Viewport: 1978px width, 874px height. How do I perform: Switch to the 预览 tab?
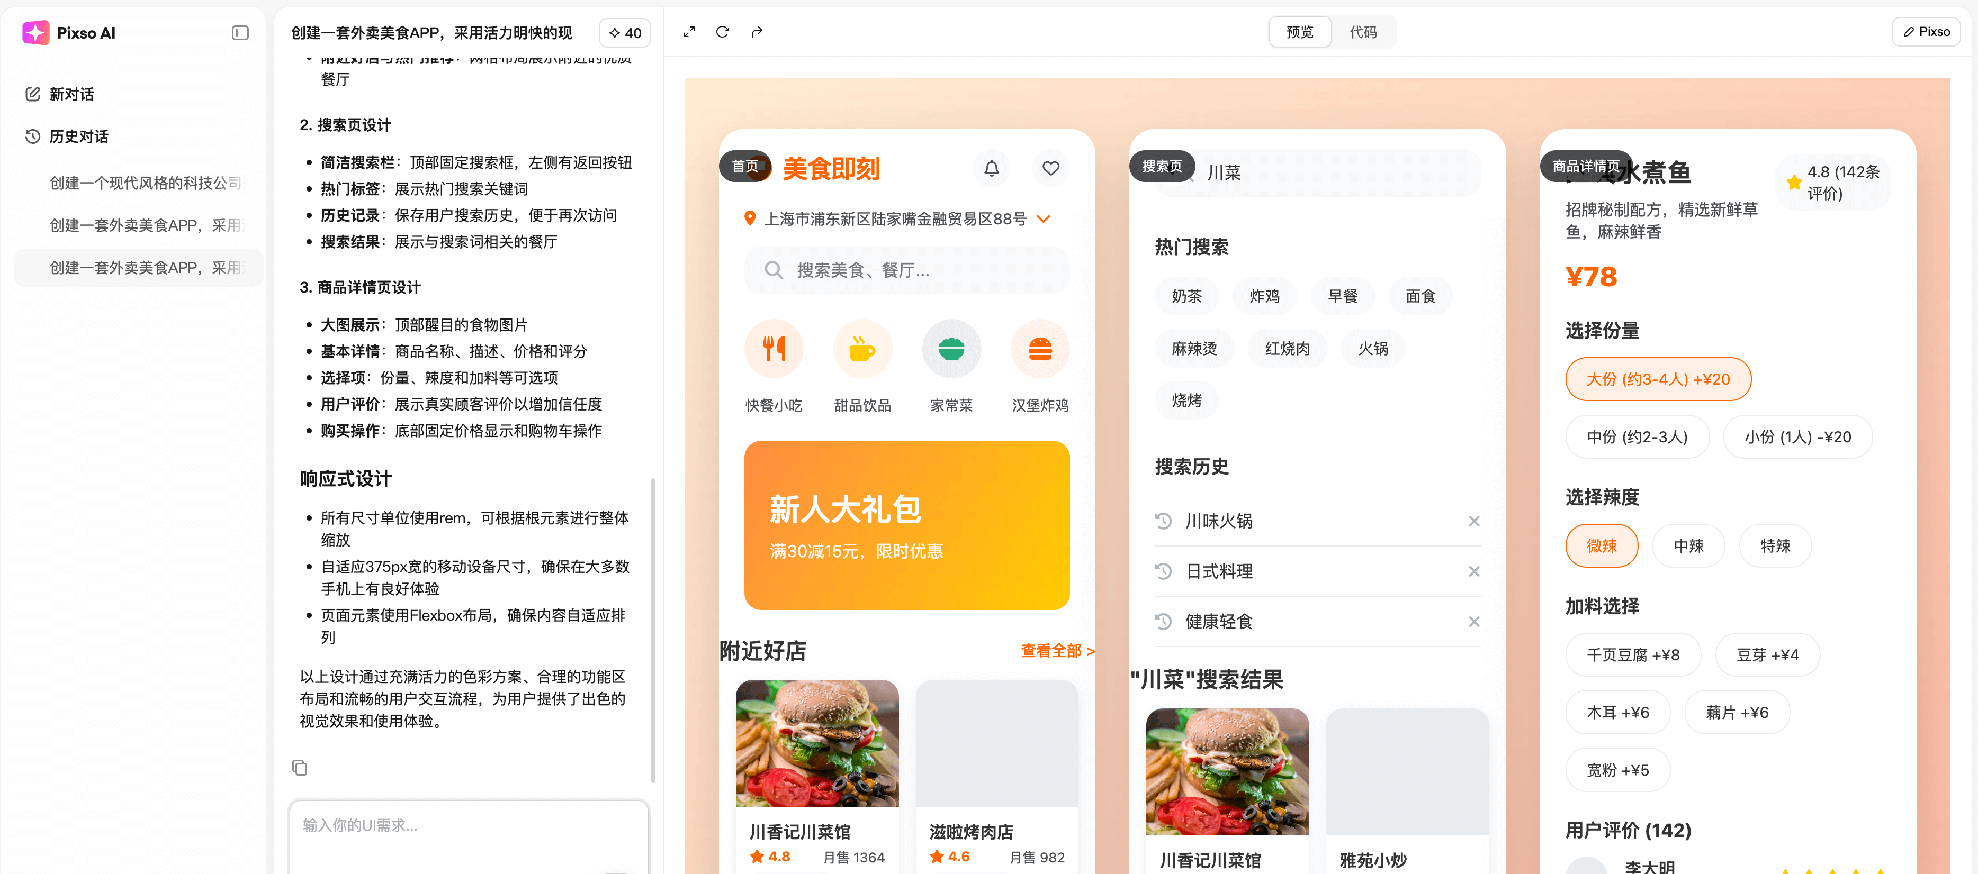[1299, 32]
